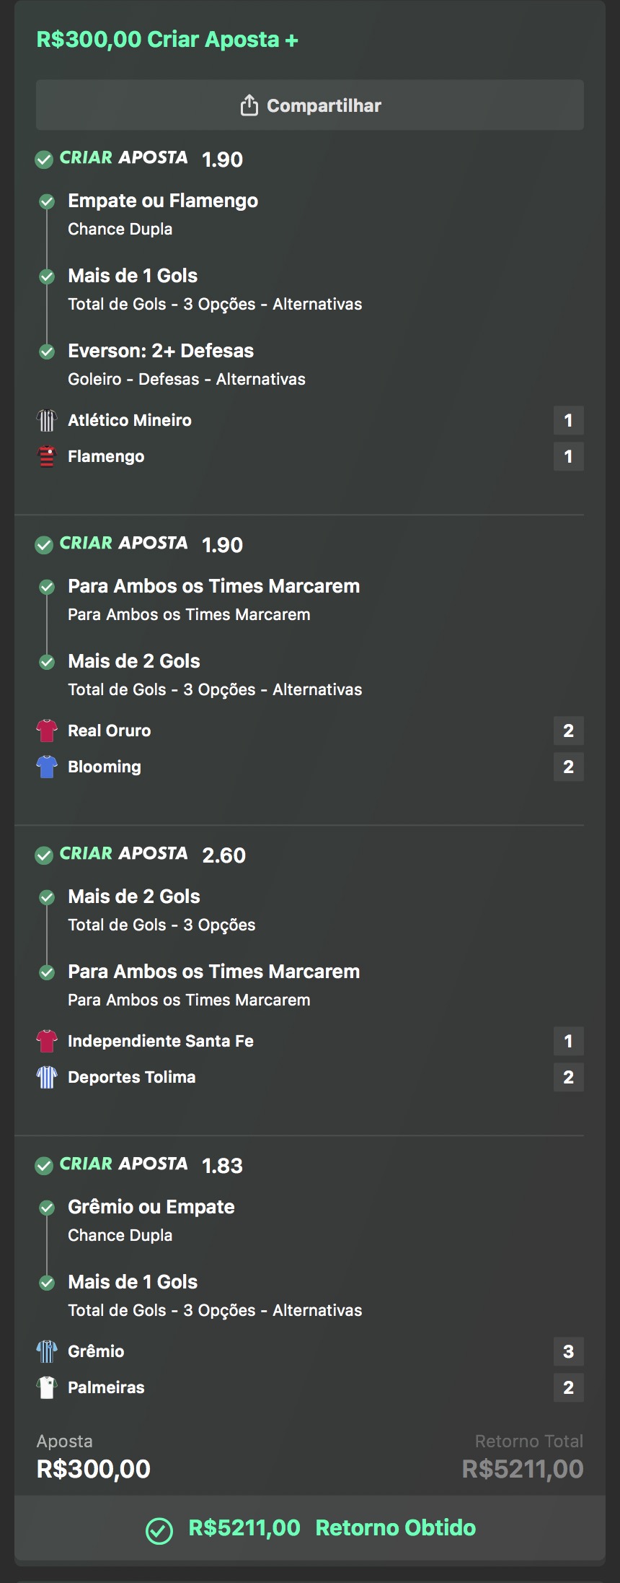
Task: Click the Grêmio striped jersey icon
Action: click(47, 1351)
